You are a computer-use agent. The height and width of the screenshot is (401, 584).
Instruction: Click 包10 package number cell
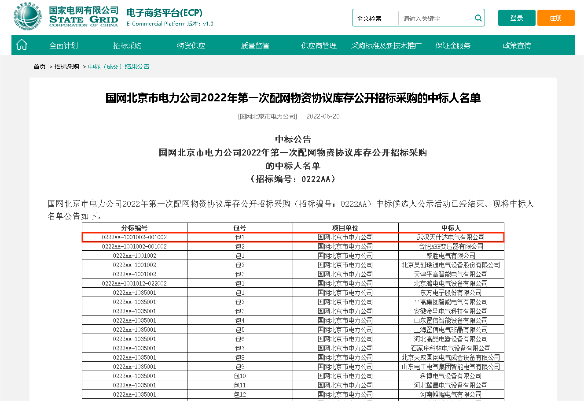coord(240,376)
